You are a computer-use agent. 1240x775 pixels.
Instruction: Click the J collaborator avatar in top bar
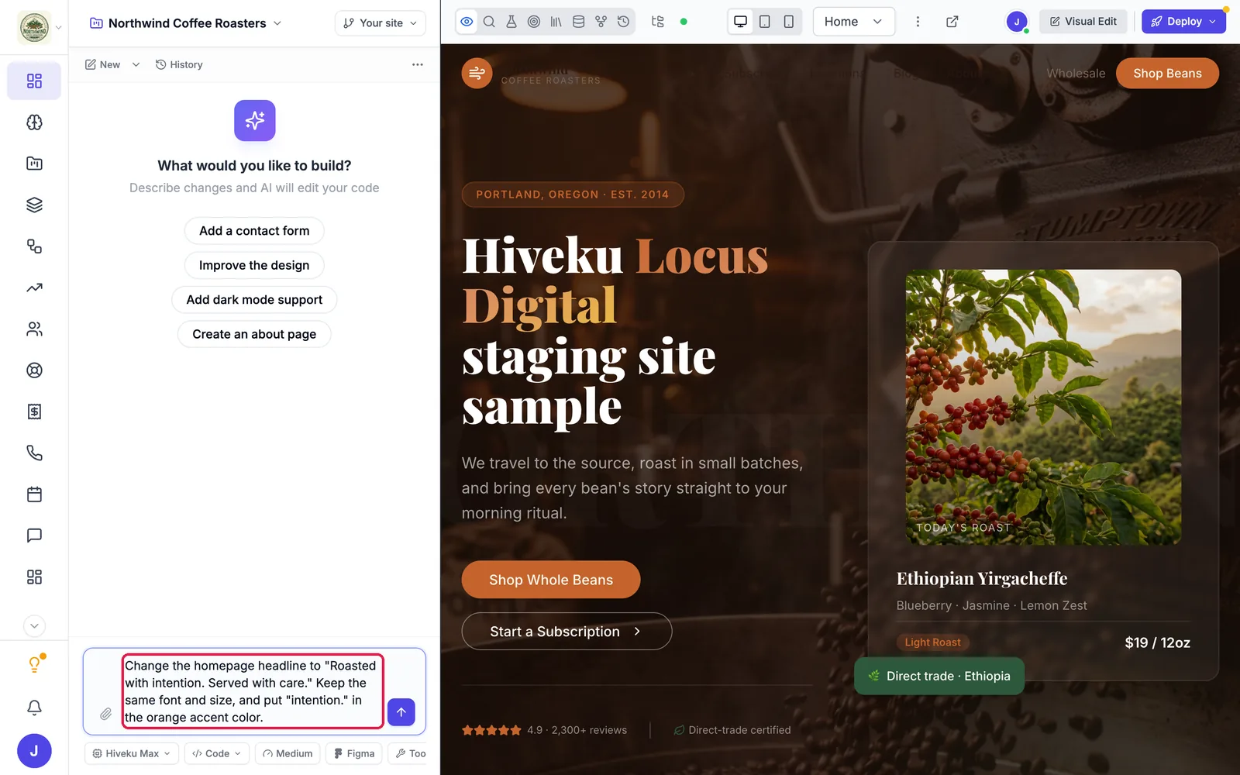(x=1017, y=22)
